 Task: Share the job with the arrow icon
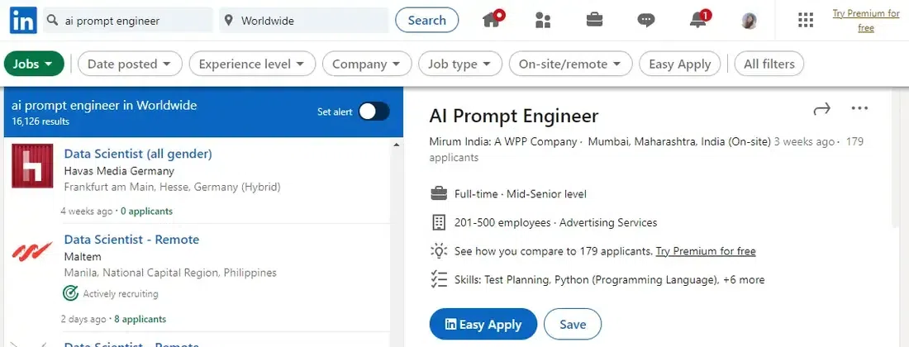pos(821,109)
